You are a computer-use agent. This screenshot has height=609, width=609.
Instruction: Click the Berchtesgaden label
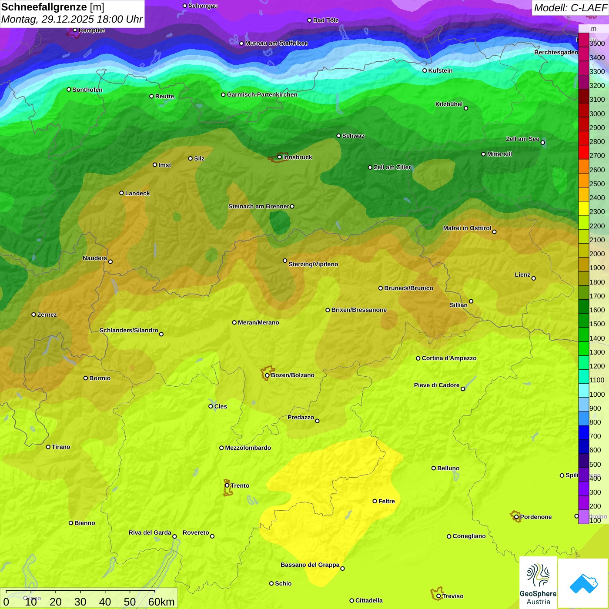(556, 52)
